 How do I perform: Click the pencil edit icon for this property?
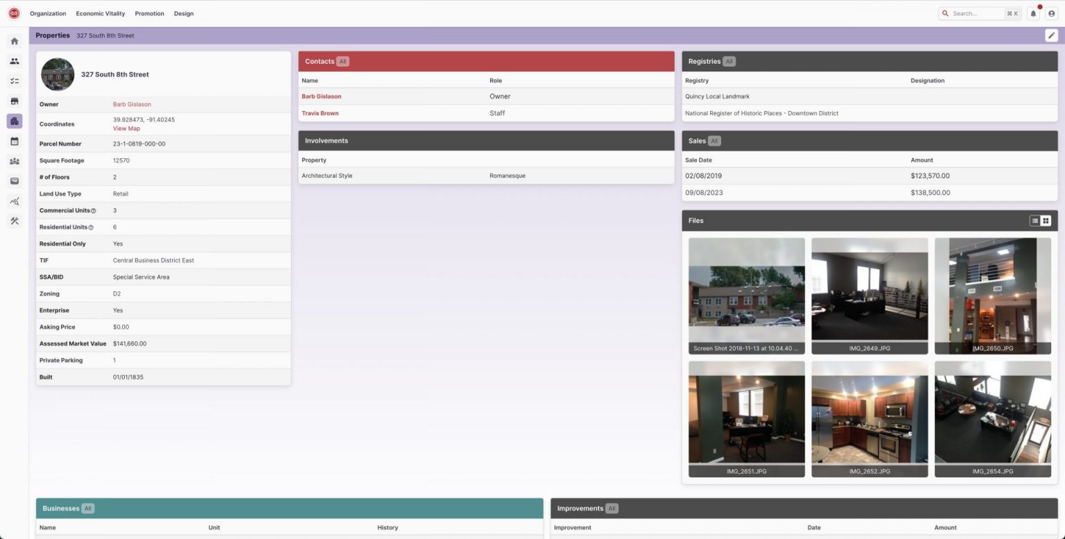(1051, 35)
